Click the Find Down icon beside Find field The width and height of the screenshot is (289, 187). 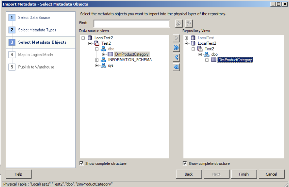(x=179, y=23)
